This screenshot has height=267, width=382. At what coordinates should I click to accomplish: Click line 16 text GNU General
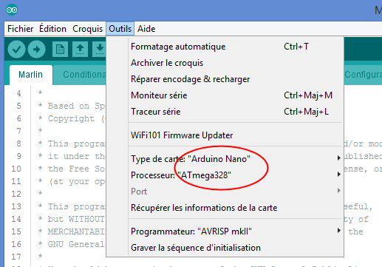click(x=76, y=244)
